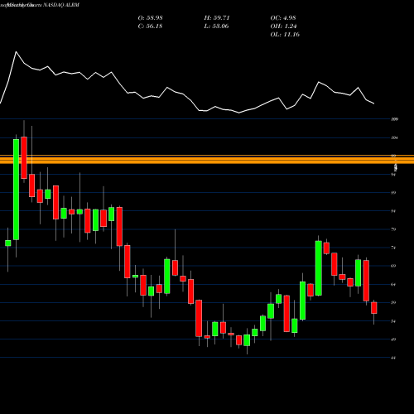Click the 59 price axis label
Screen dimensions: 414x414
393,303
